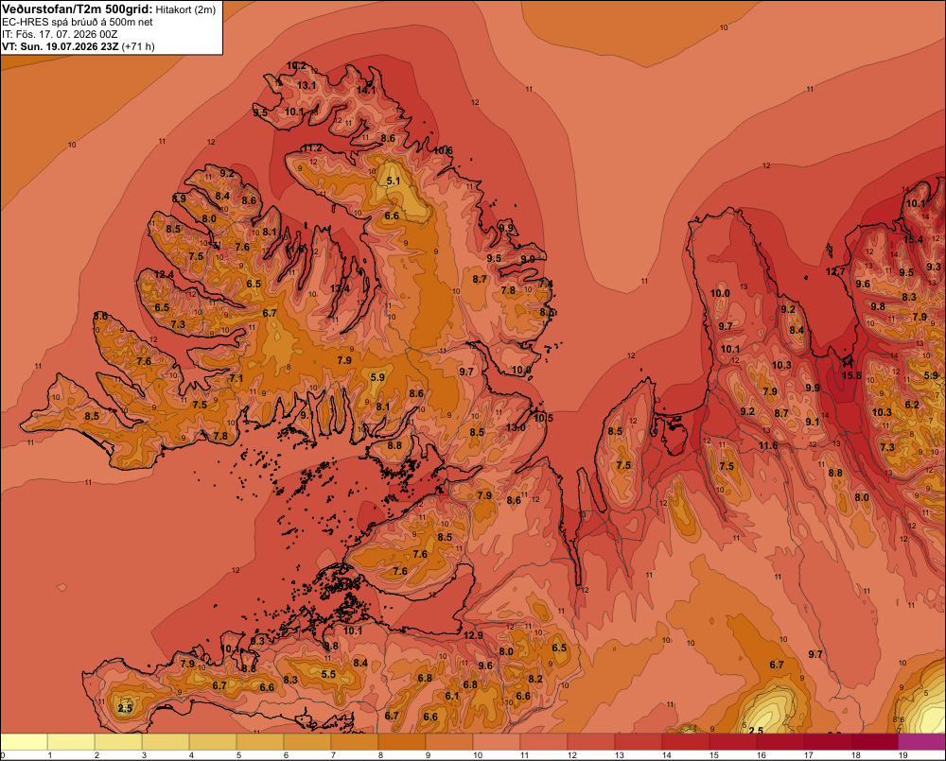The width and height of the screenshot is (946, 761).
Task: Click the legend tick label 15
Action: coord(713,755)
